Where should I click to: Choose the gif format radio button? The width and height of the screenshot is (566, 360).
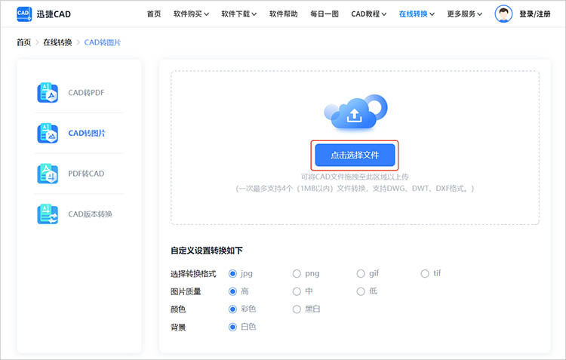[x=361, y=274]
